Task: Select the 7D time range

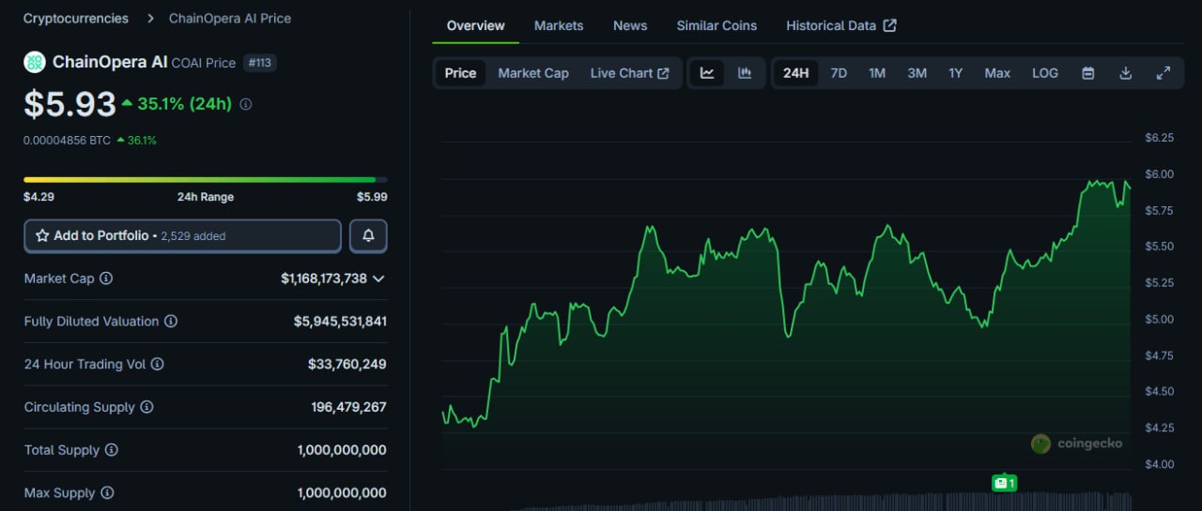Action: [x=839, y=73]
